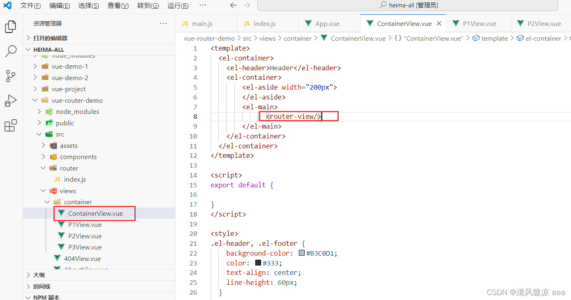Click the folder icon of vue-demo-1

(45, 66)
